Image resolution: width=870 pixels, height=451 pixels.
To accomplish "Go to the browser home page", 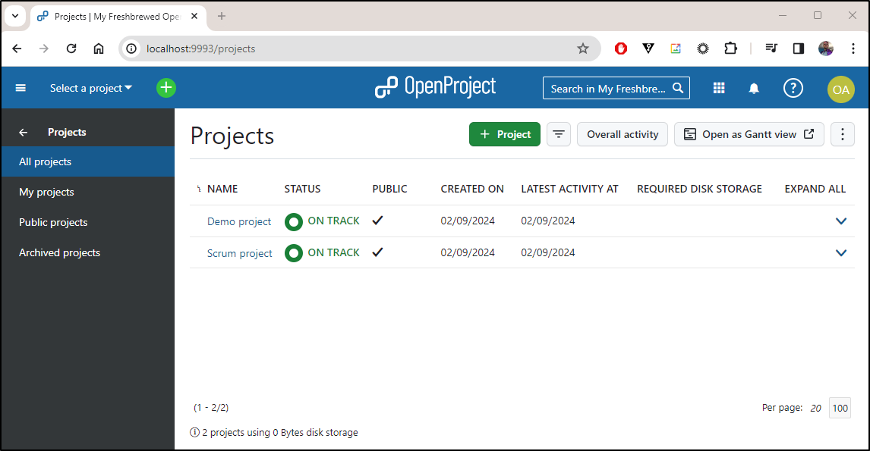I will click(x=99, y=49).
